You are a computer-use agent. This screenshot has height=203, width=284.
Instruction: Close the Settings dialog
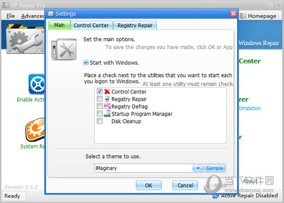click(233, 14)
